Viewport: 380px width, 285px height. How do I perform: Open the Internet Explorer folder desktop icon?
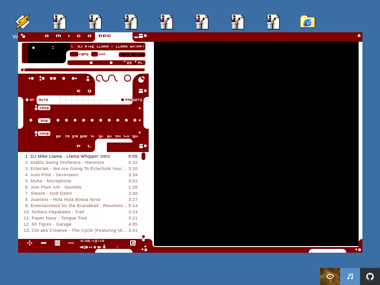pyautogui.click(x=307, y=22)
